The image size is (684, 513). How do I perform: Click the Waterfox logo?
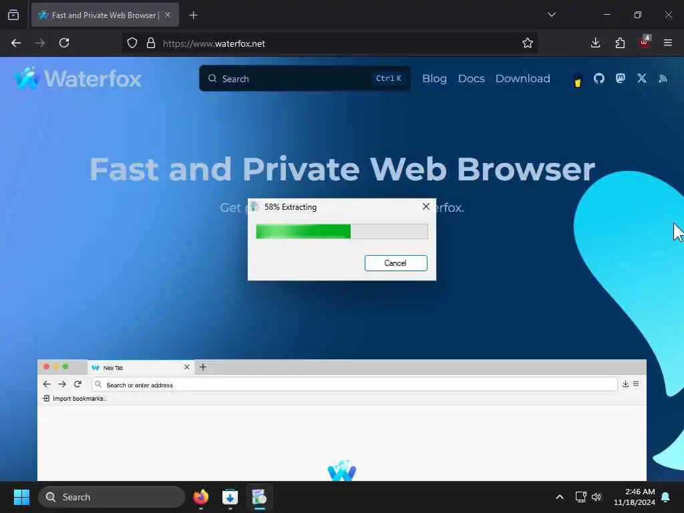pyautogui.click(x=77, y=79)
